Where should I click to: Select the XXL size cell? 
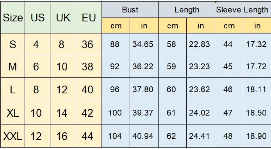[12, 136]
